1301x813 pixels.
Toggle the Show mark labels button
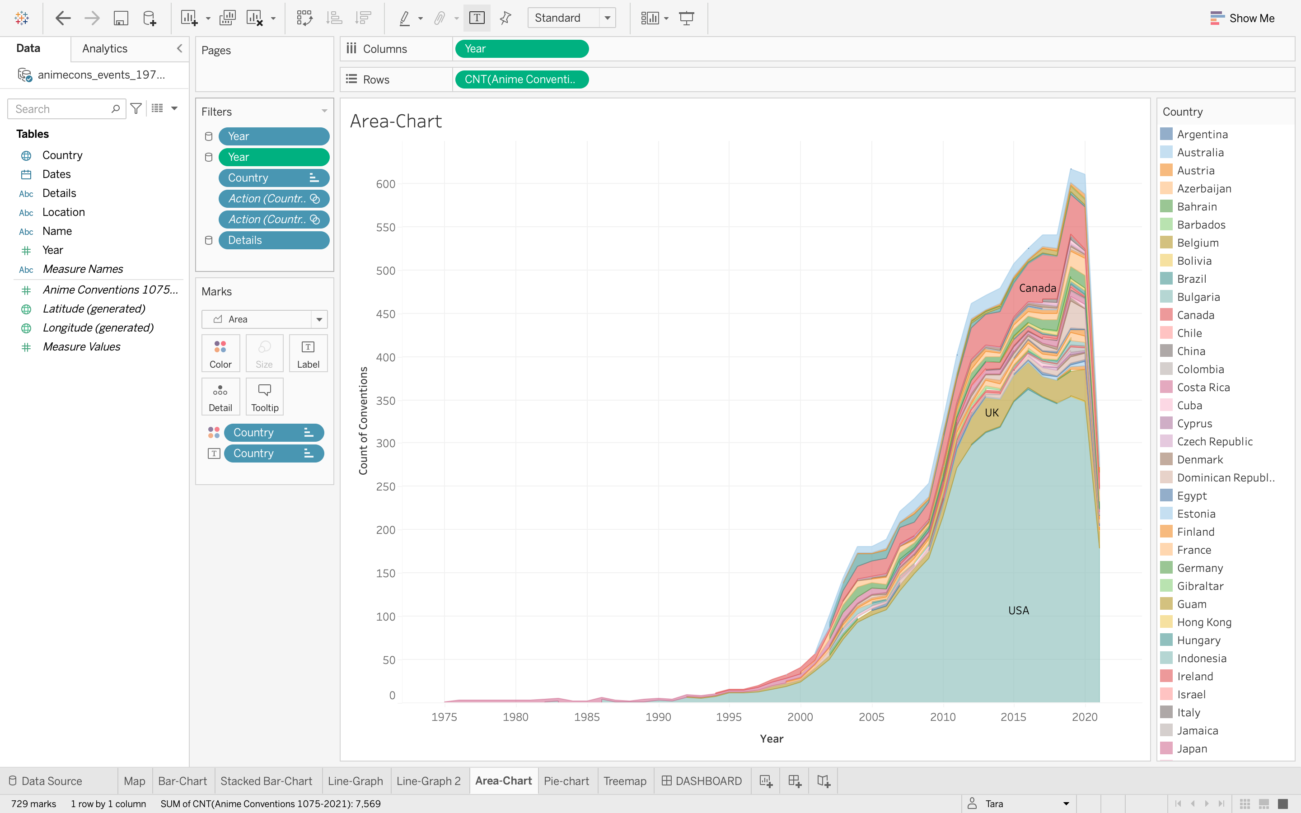point(476,18)
